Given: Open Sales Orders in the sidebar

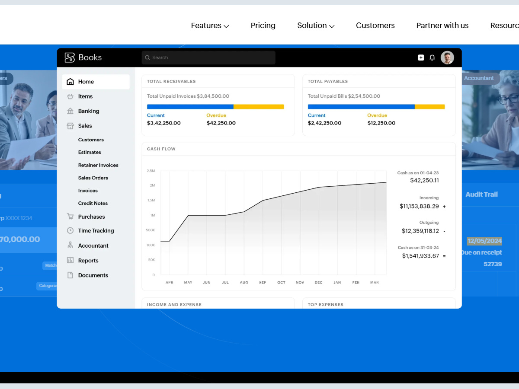Looking at the screenshot, I should pos(93,178).
